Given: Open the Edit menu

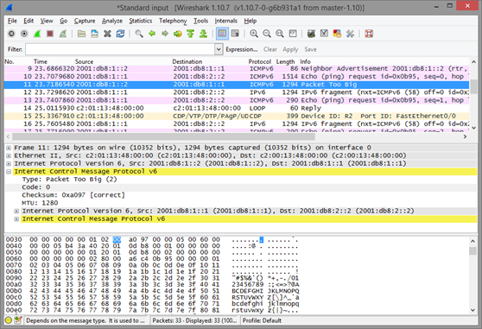Looking at the screenshot, I should pos(29,21).
